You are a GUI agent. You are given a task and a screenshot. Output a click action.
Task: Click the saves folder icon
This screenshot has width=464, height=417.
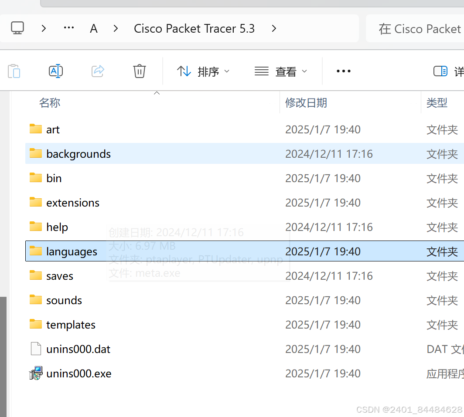point(35,275)
